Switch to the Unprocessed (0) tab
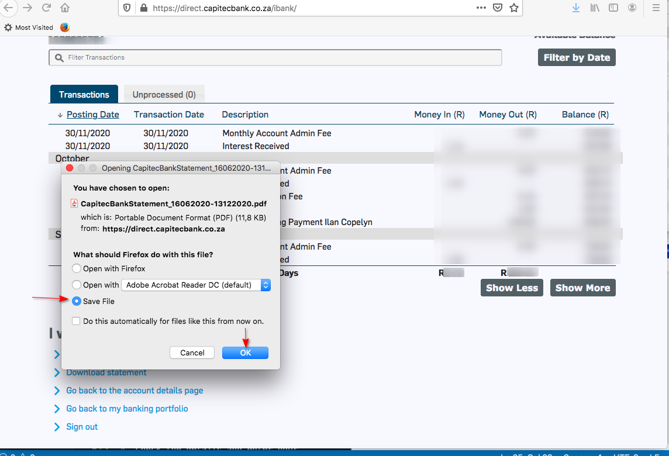Viewport: 669px width, 456px height. [x=164, y=95]
